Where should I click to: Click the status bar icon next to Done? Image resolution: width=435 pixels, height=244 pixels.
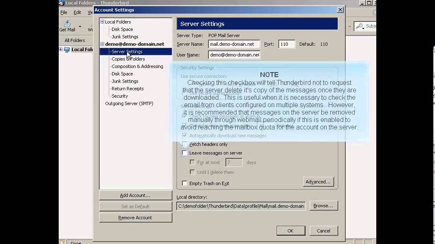[62, 242]
